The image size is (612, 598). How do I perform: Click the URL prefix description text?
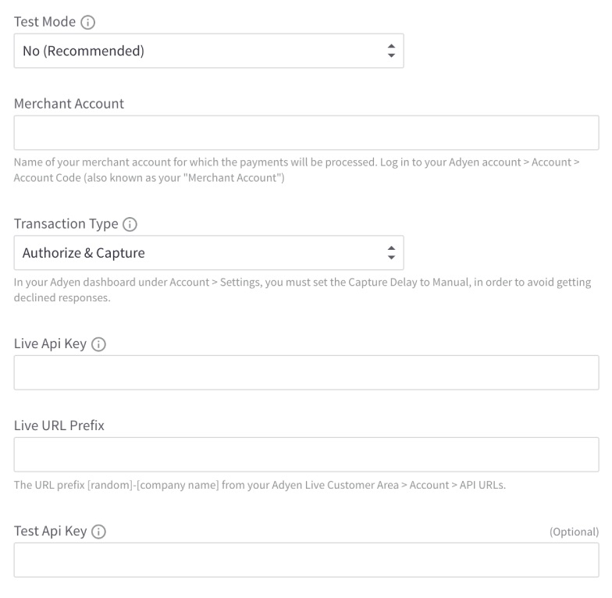click(260, 485)
